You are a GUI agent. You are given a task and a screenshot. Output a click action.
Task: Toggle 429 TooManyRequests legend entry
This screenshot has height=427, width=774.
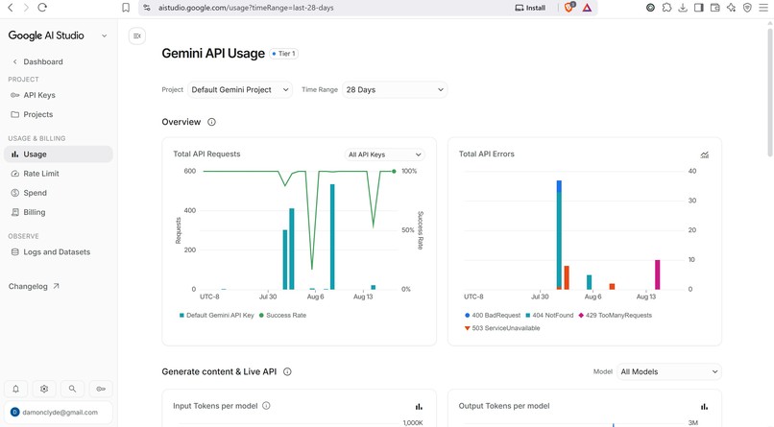point(615,315)
